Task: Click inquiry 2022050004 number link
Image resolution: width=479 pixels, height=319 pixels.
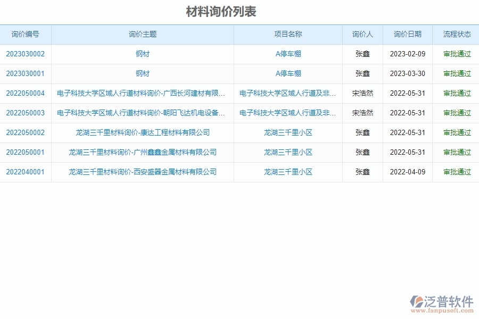Action: coord(26,93)
